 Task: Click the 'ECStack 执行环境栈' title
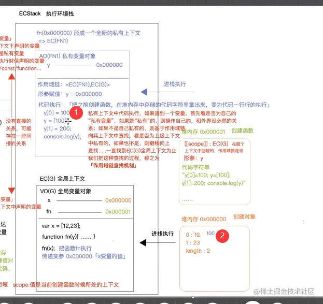pos(46,13)
